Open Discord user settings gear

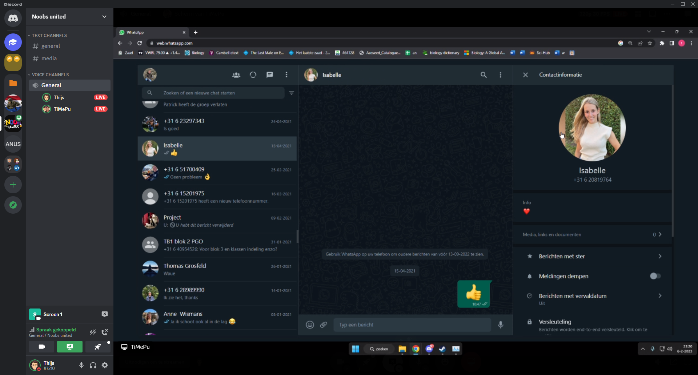tap(105, 365)
